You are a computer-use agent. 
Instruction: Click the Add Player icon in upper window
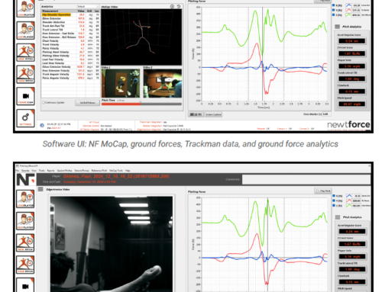click(25, 30)
